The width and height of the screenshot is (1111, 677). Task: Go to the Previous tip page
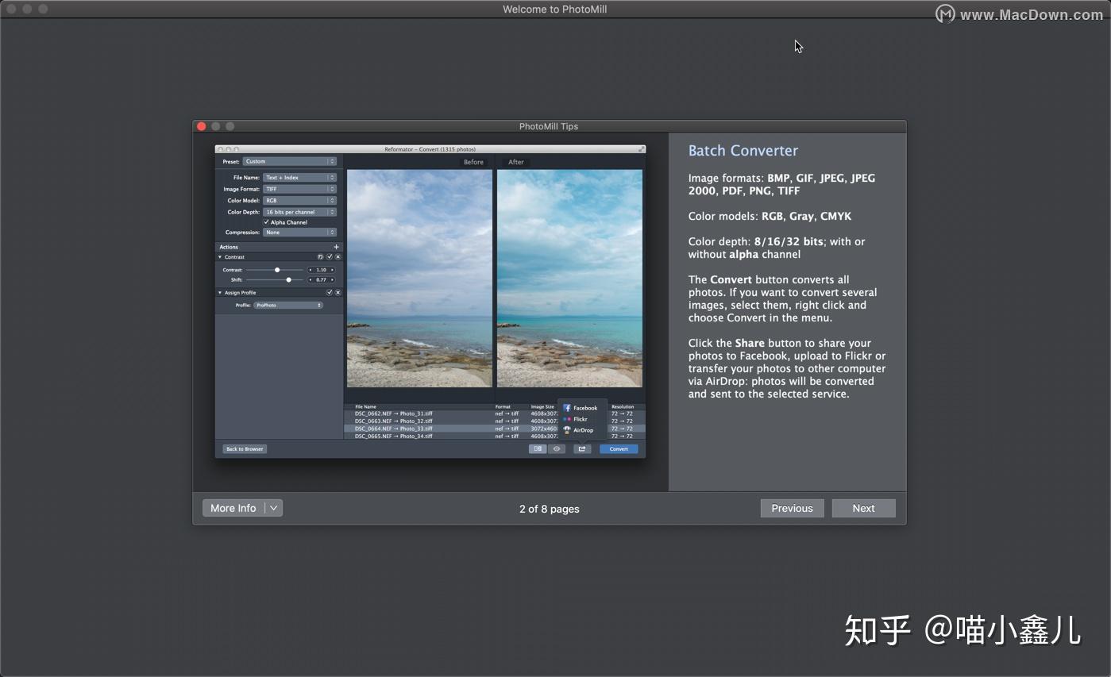click(x=792, y=508)
